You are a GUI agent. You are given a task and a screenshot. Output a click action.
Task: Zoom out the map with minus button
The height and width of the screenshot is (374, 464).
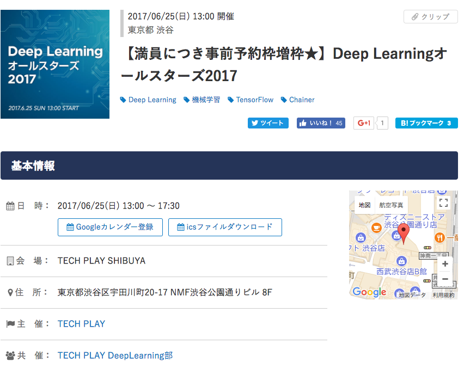(x=445, y=279)
